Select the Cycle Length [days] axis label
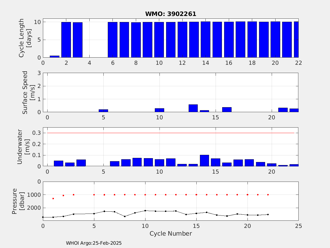 click(x=24, y=38)
